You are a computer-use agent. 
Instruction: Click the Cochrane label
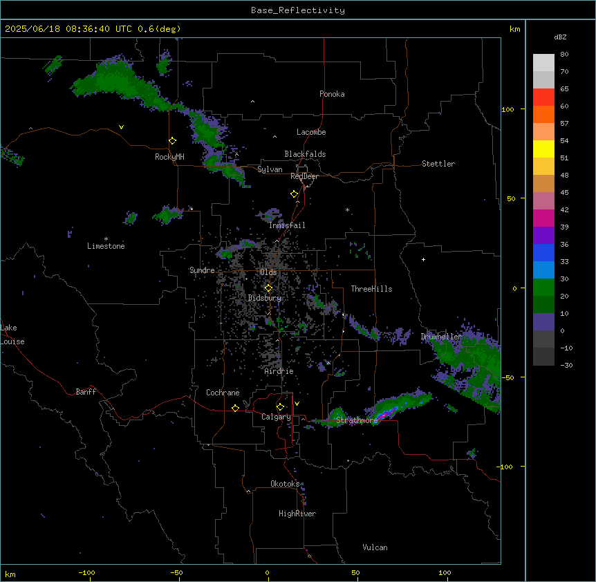point(223,393)
